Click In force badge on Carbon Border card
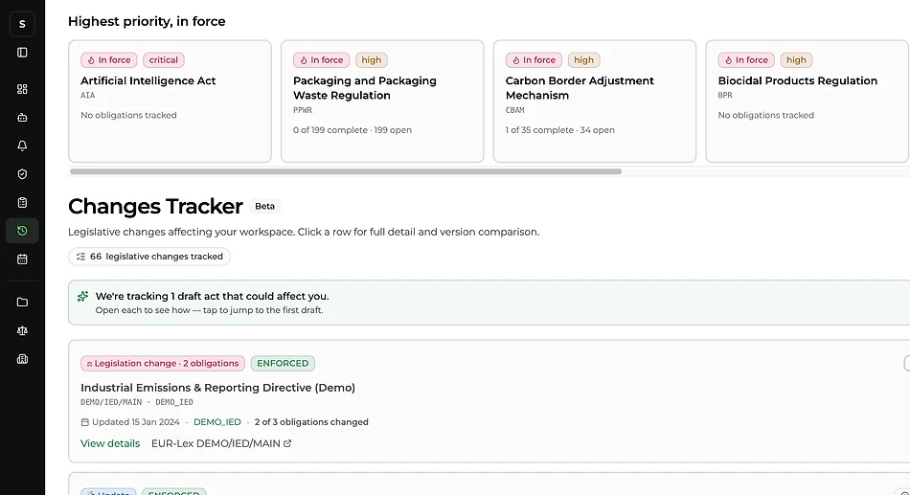The height and width of the screenshot is (495, 910). pyautogui.click(x=534, y=59)
